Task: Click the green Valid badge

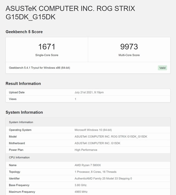Action: click(x=162, y=68)
